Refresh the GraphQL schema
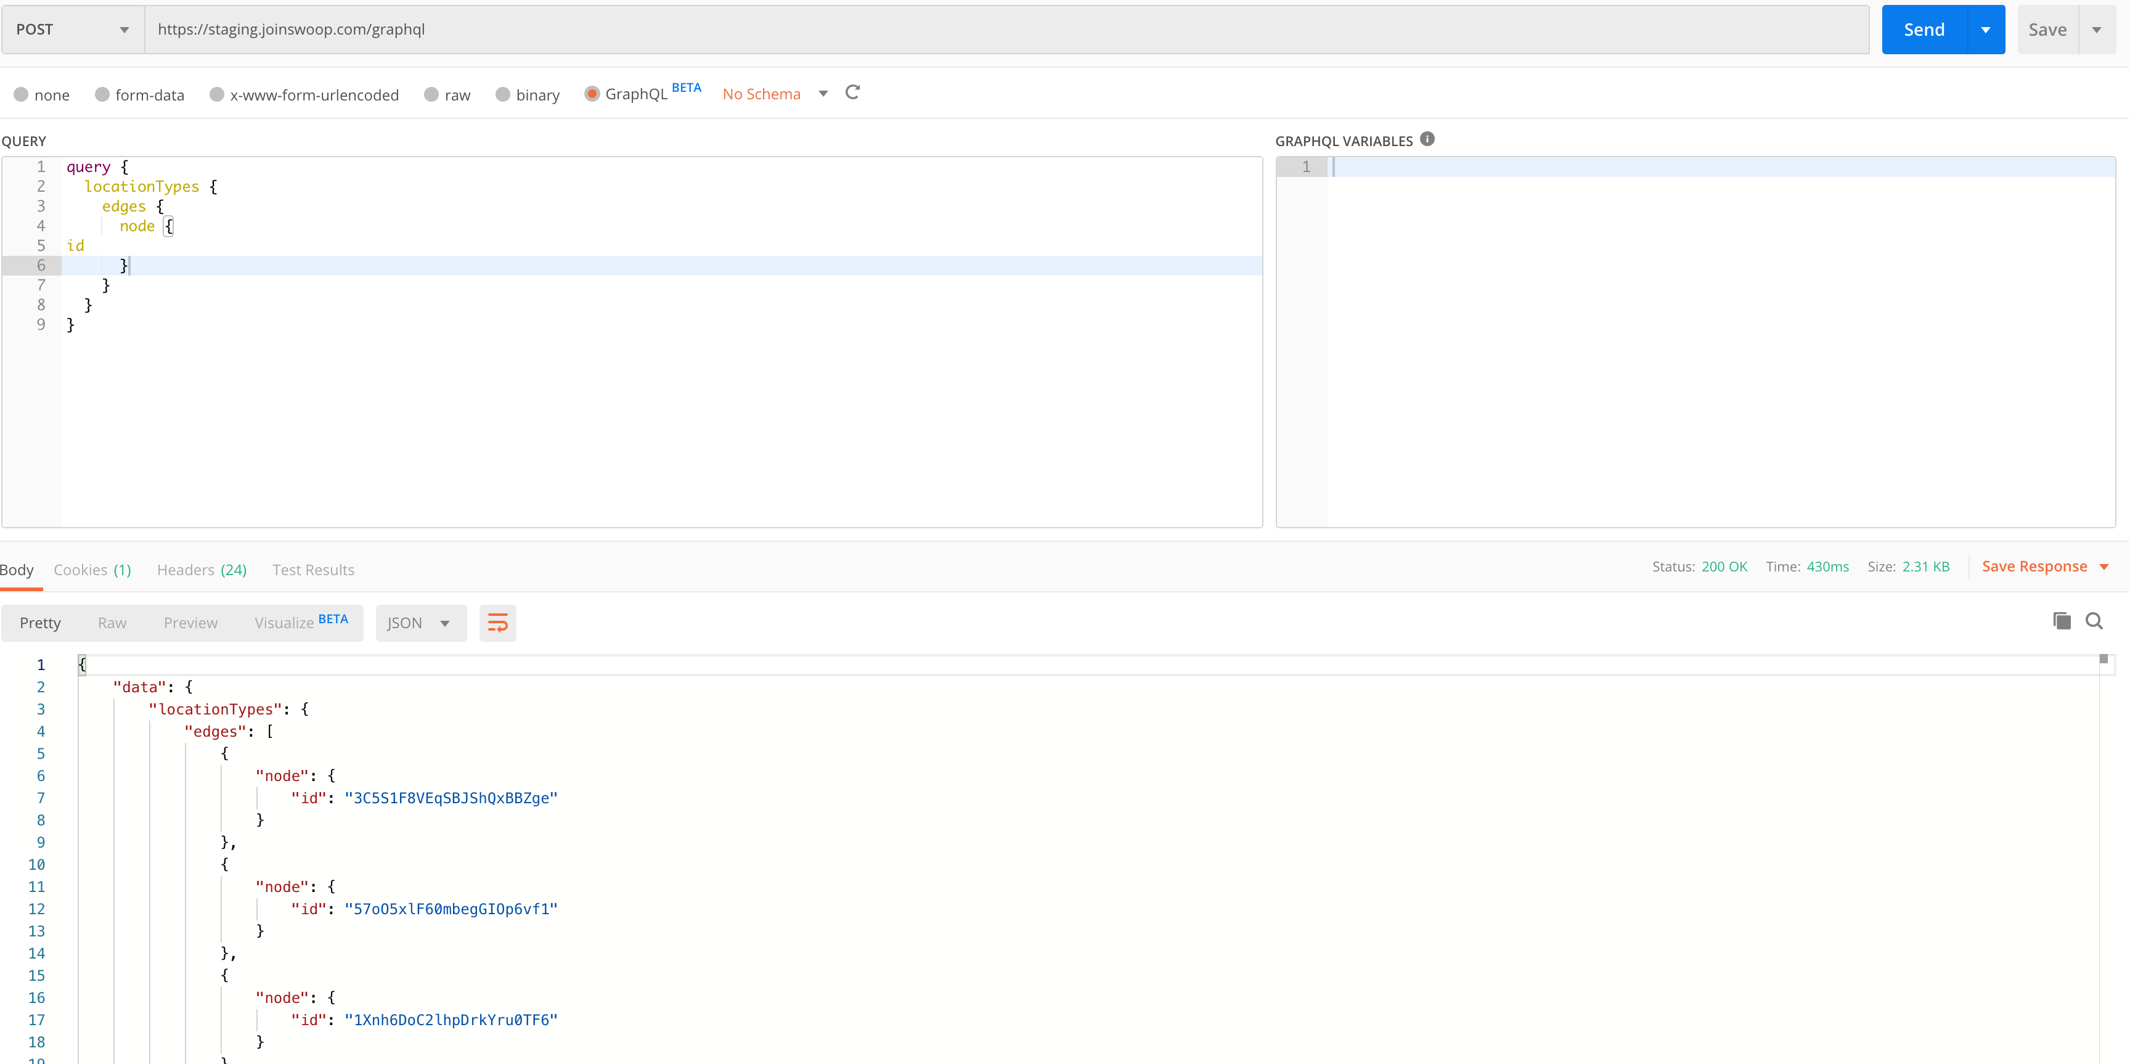The image size is (2130, 1064). [x=852, y=92]
